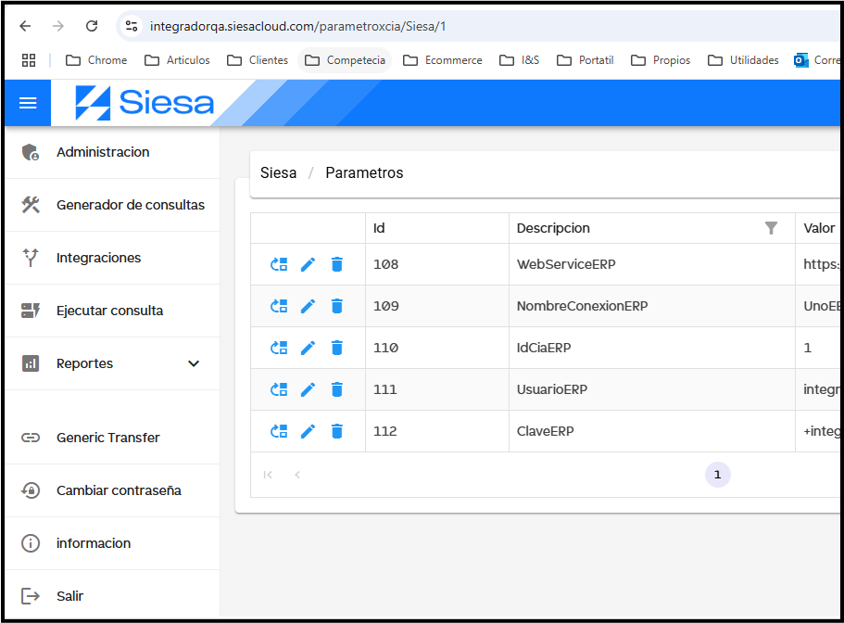Click the Siesa breadcrumb link
844x623 pixels.
click(278, 173)
